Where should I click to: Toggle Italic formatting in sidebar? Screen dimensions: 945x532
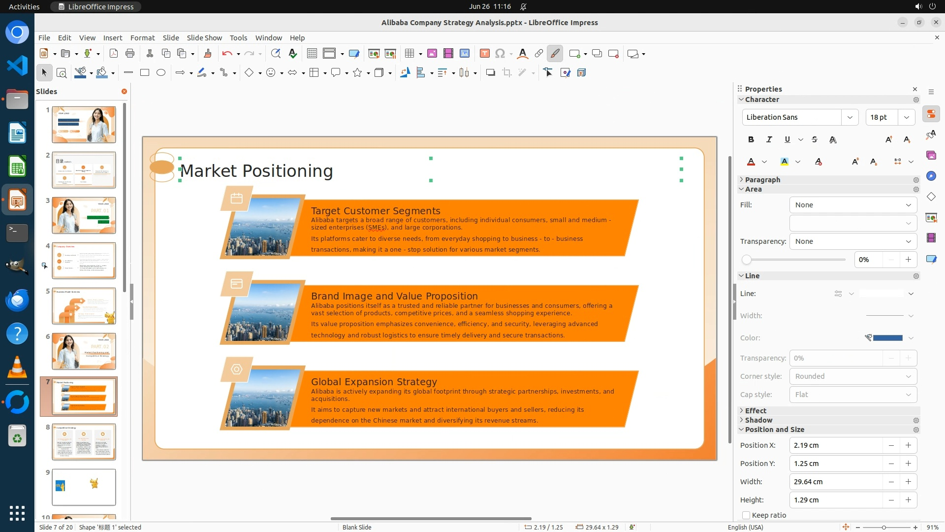click(x=769, y=139)
